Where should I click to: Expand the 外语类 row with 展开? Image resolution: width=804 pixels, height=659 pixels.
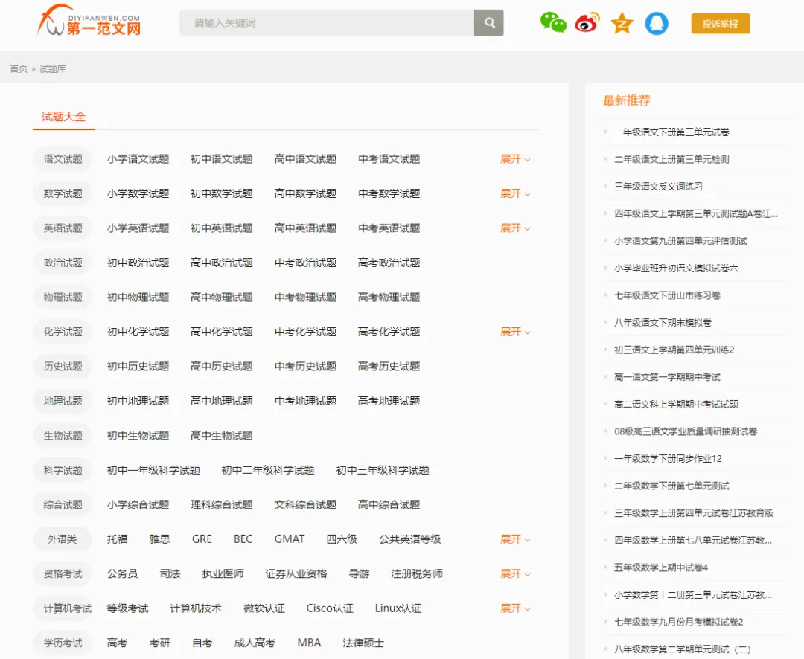[515, 539]
